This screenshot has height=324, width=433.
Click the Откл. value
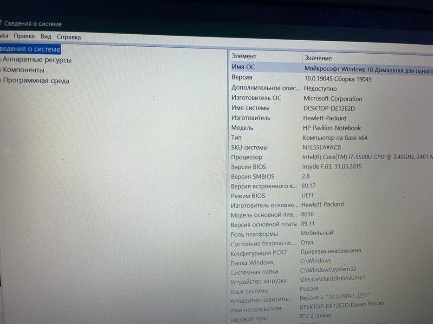pos(308,243)
